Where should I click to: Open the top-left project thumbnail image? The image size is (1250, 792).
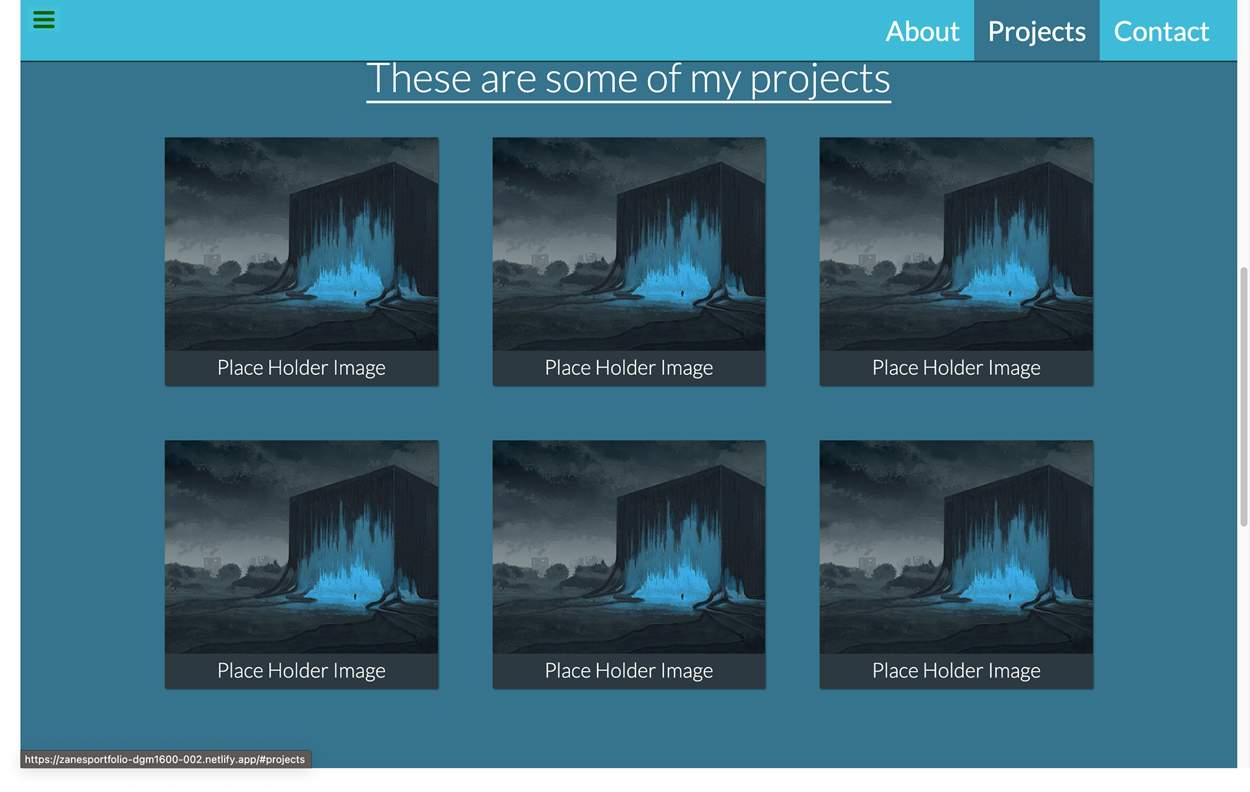pos(301,244)
